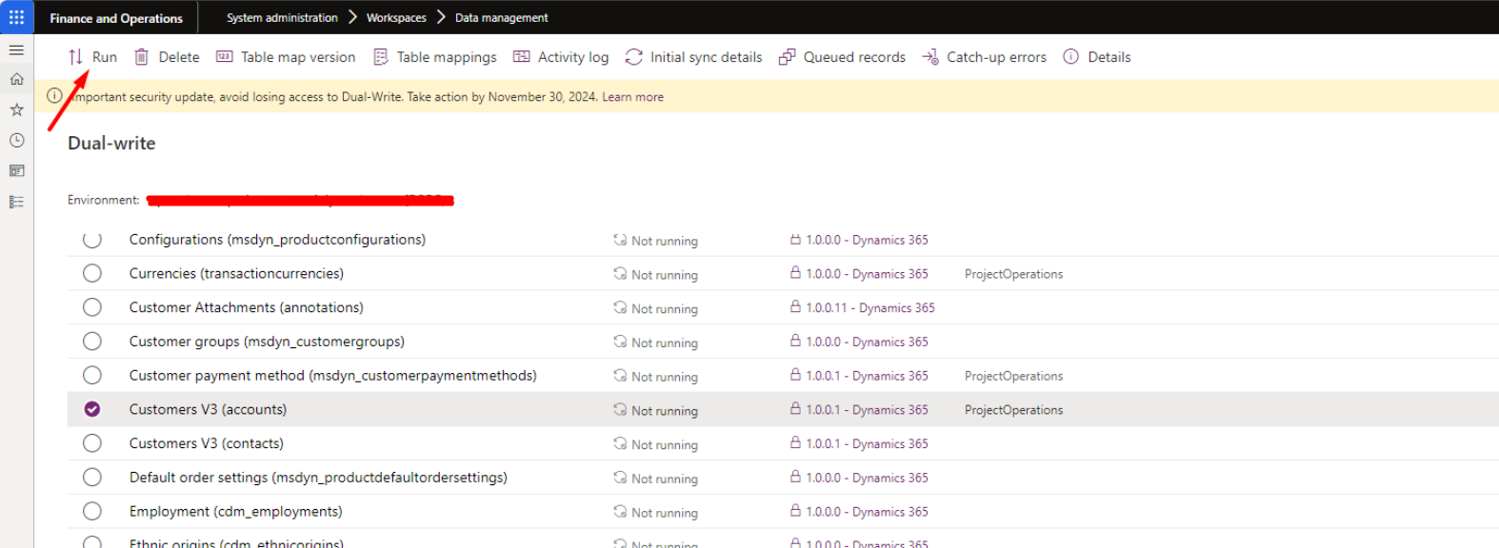This screenshot has width=1499, height=548.
Task: Click Customer groups (msdyn_customergroups) map name
Action: [267, 342]
